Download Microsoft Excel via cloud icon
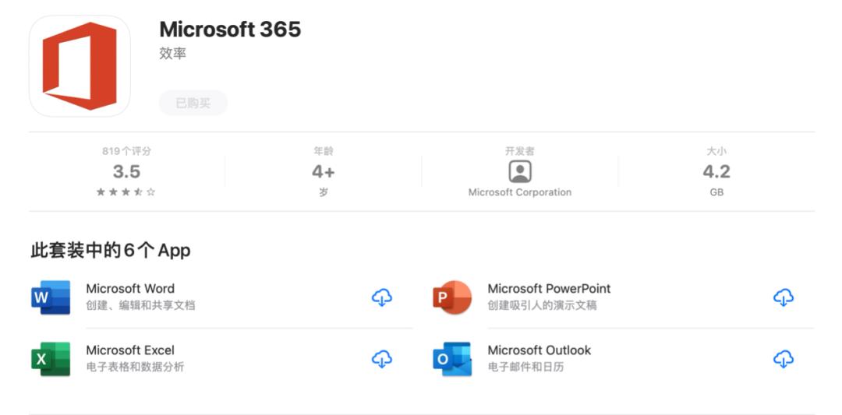Screen dimensions: 842x415 point(382,359)
